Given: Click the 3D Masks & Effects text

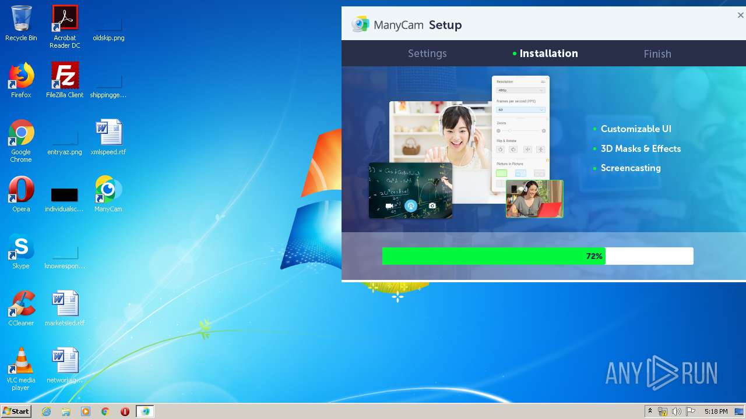Looking at the screenshot, I should [641, 149].
